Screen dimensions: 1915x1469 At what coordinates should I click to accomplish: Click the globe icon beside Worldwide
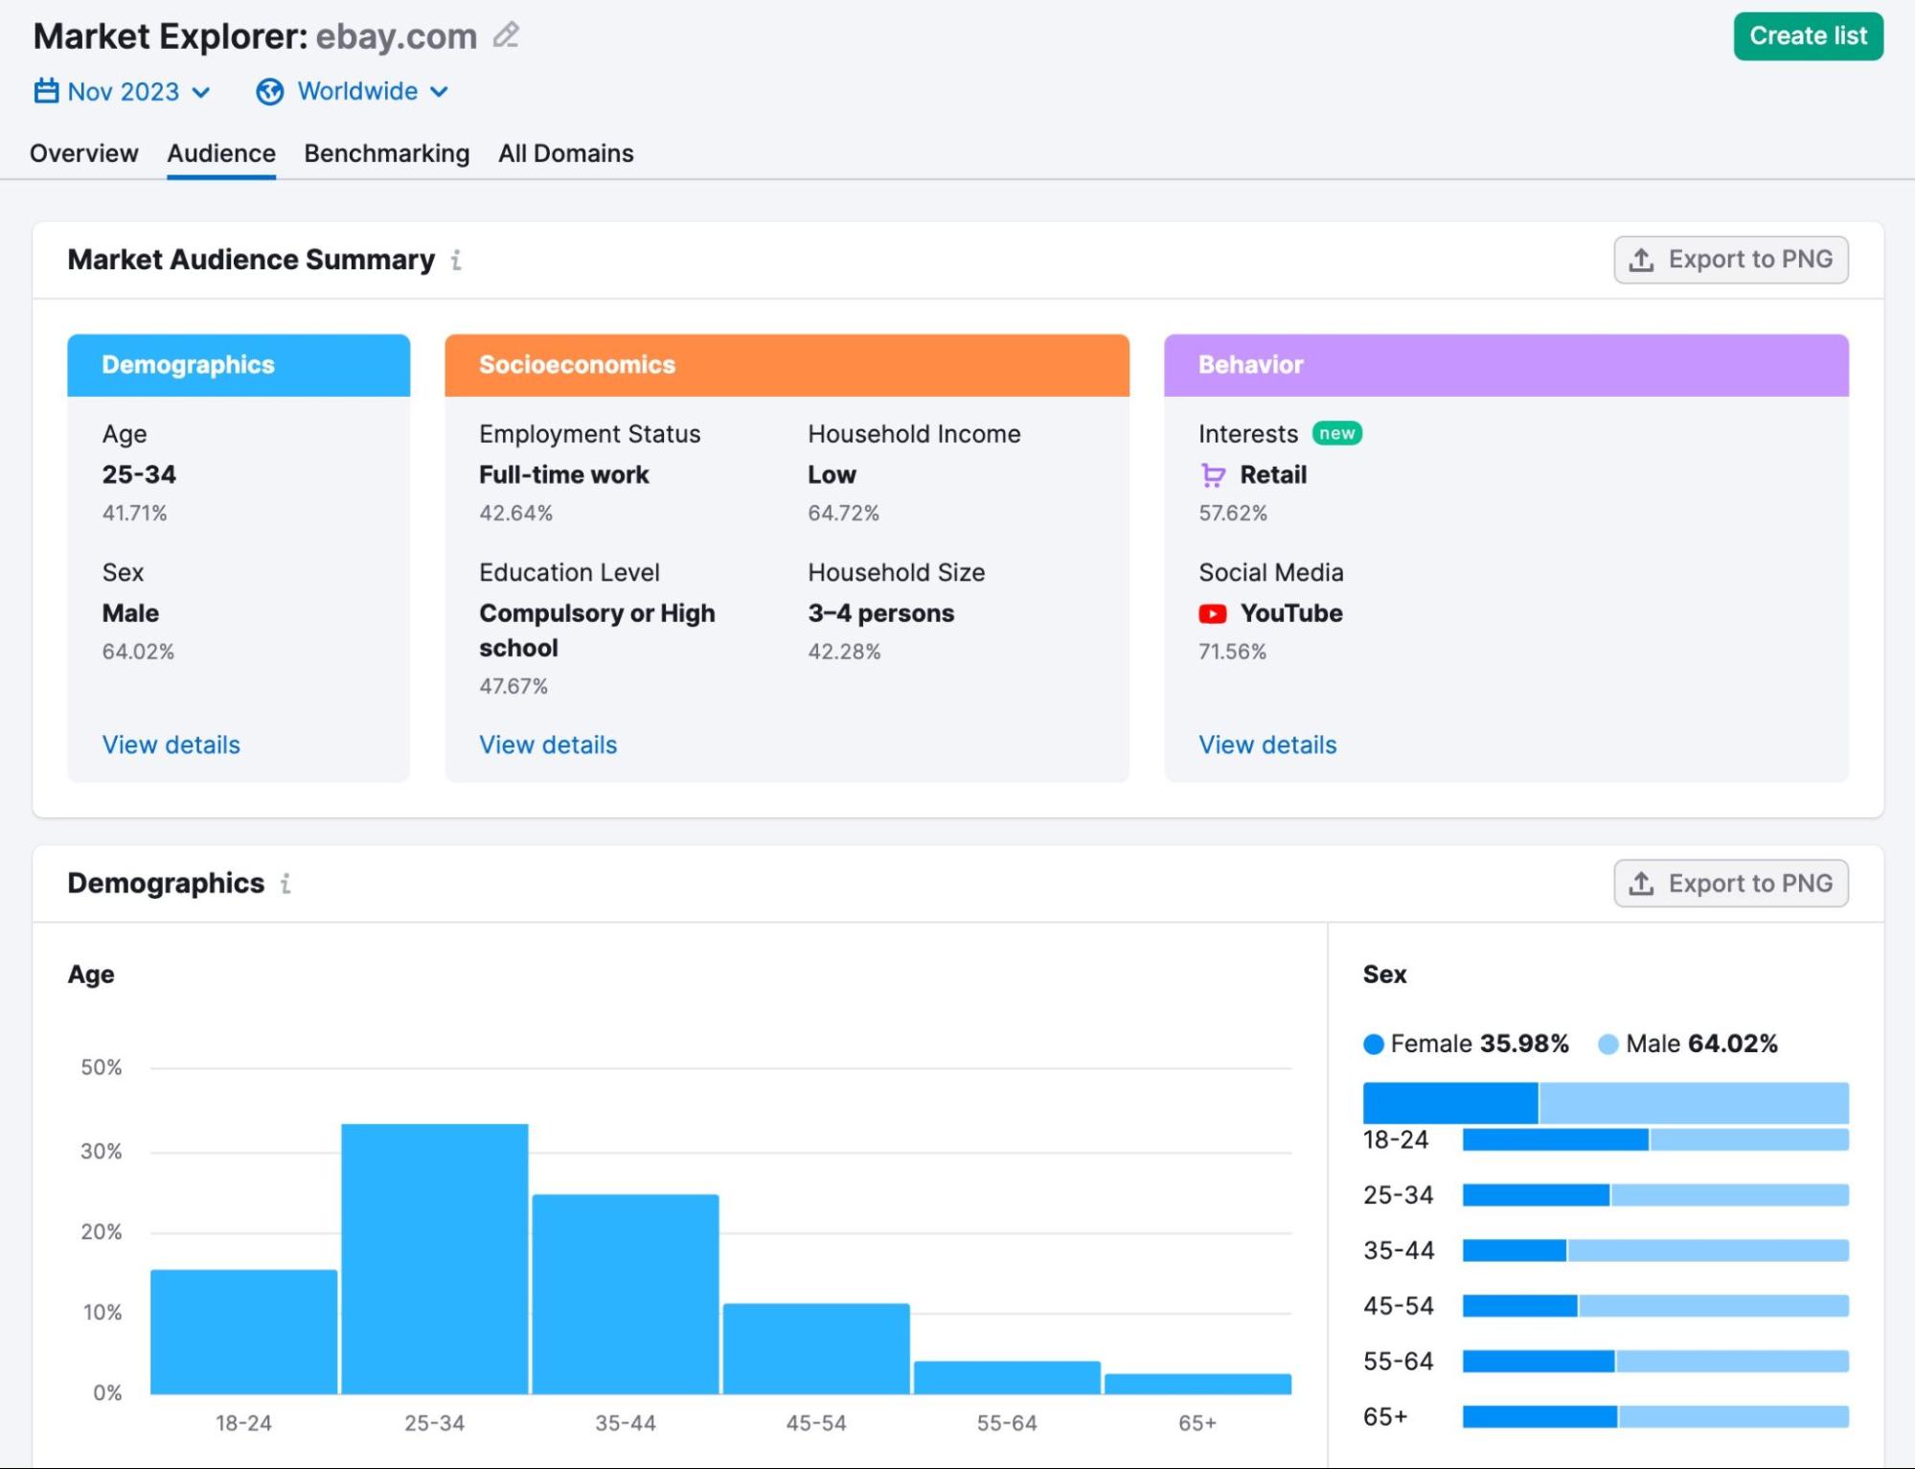pos(269,91)
